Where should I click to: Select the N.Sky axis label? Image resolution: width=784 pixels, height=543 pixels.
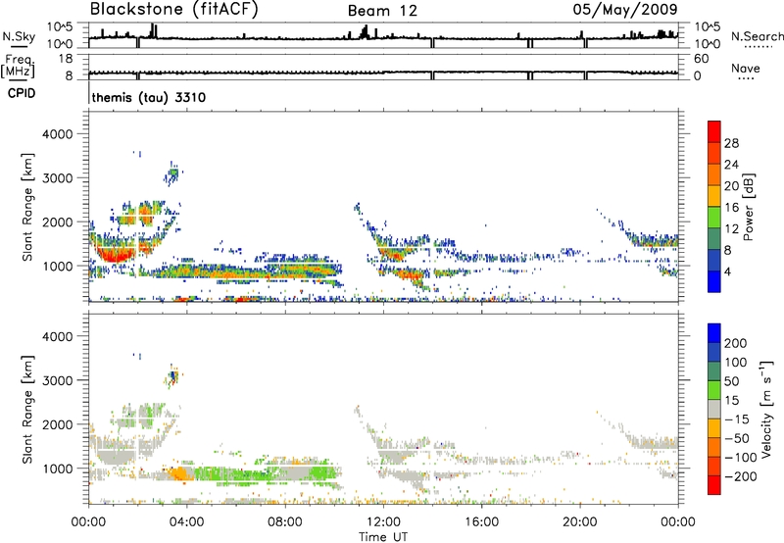tap(19, 36)
